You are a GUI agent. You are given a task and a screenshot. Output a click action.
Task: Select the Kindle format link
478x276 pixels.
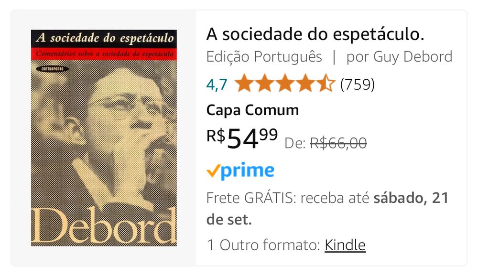[345, 245]
